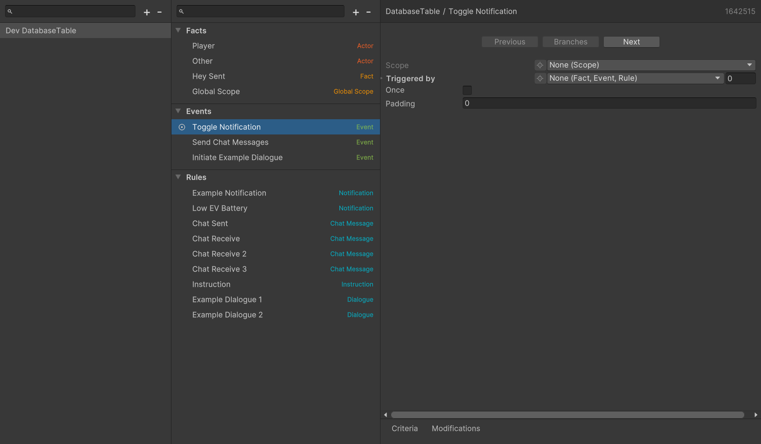This screenshot has width=761, height=444.
Task: Click the Next button
Action: point(632,42)
